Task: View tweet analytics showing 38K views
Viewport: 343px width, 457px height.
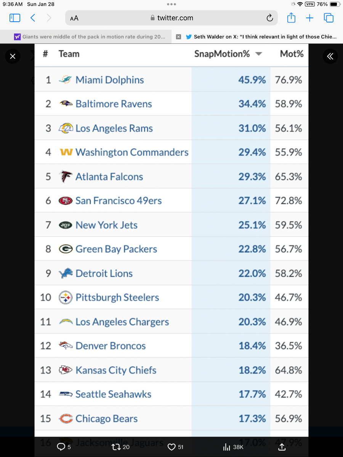Action: click(x=227, y=447)
